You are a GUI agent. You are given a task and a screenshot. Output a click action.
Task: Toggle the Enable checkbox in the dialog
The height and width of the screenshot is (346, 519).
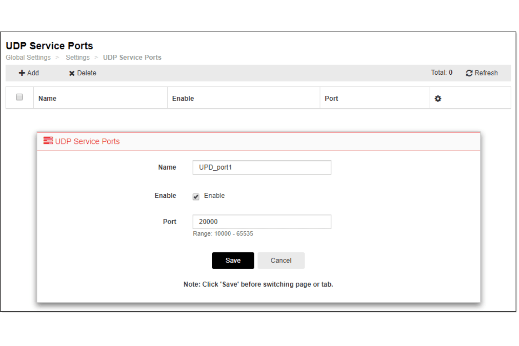196,196
